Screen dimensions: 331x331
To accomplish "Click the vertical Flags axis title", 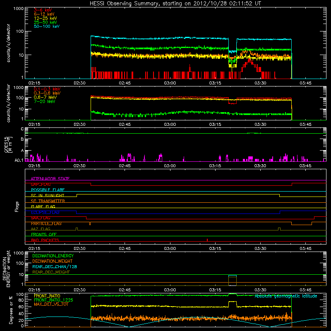I will point(17,206).
